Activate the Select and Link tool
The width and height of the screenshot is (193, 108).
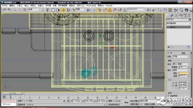coord(15,10)
